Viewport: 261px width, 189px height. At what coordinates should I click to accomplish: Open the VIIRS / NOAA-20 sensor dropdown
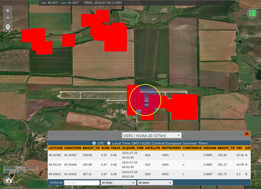tap(151, 135)
